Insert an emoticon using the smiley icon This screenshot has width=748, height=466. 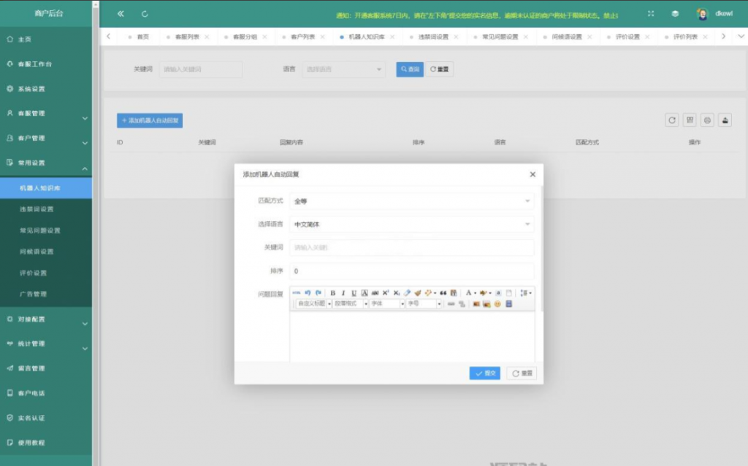pyautogui.click(x=497, y=304)
